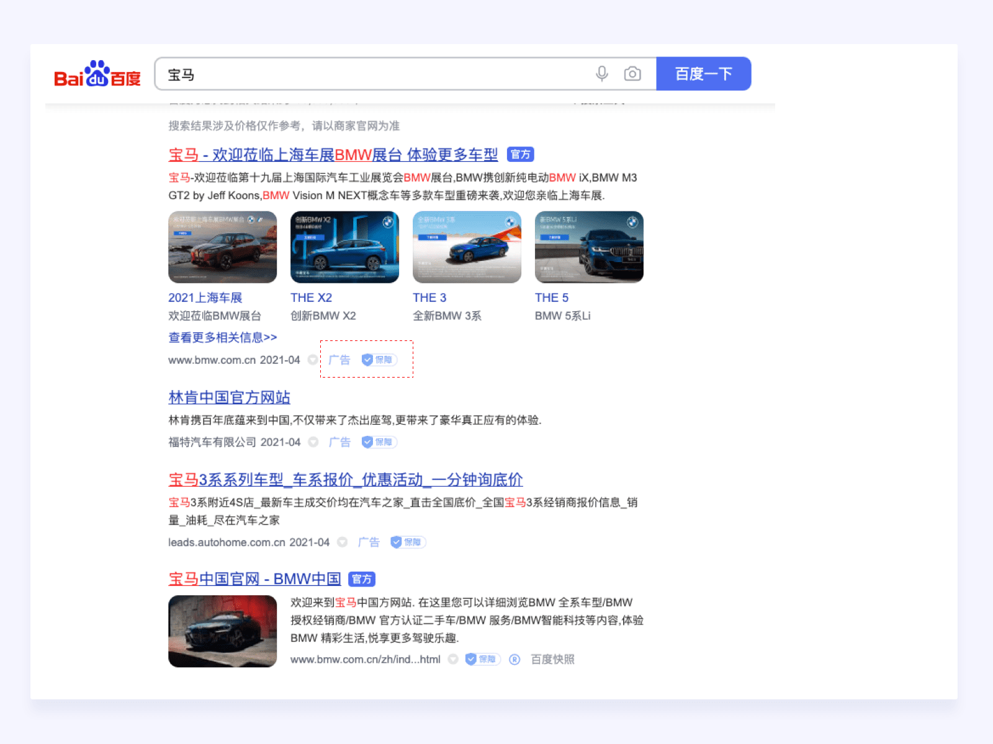The height and width of the screenshot is (744, 993).
Task: Click the THE 5 link
Action: 552,298
